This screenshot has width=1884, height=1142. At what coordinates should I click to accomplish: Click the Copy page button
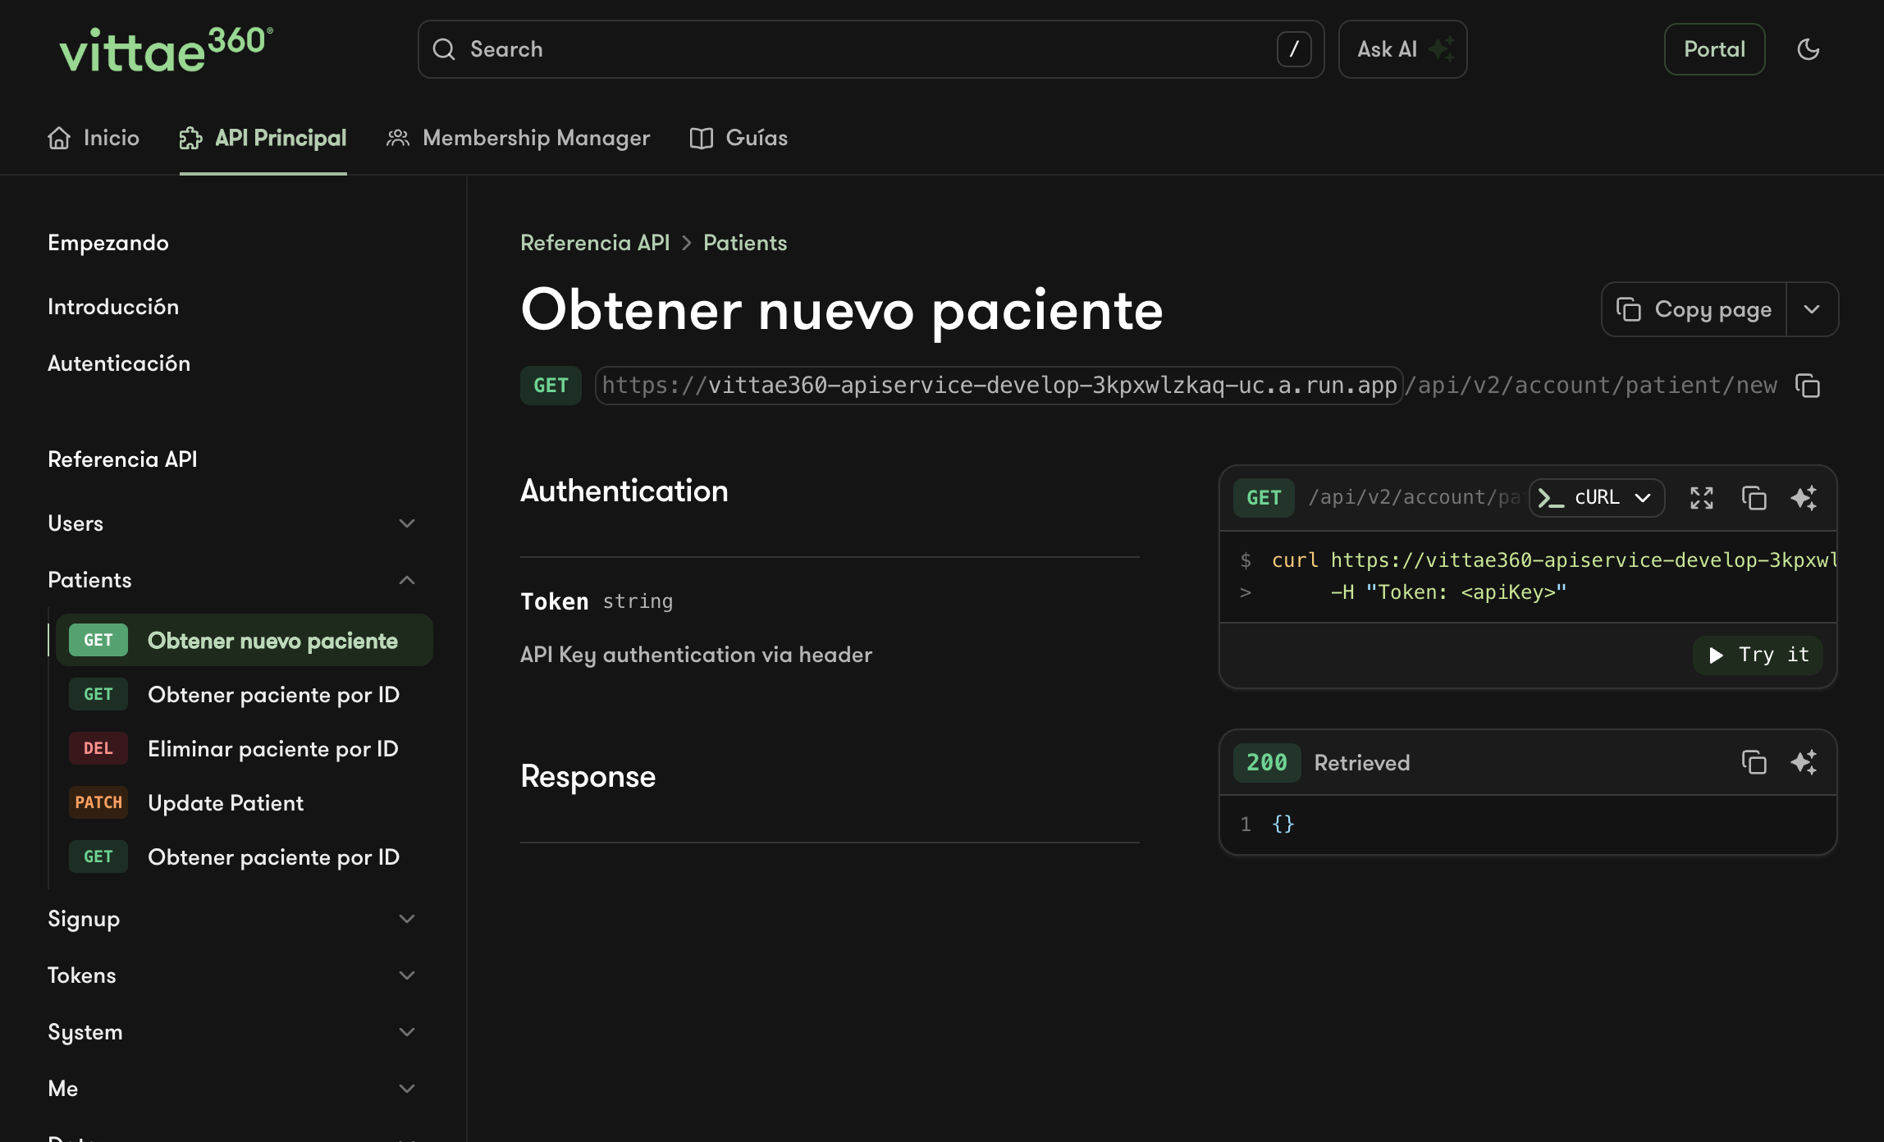click(1694, 309)
